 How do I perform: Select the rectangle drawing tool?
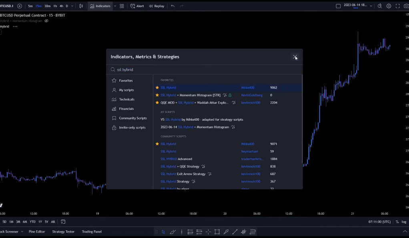(217, 232)
